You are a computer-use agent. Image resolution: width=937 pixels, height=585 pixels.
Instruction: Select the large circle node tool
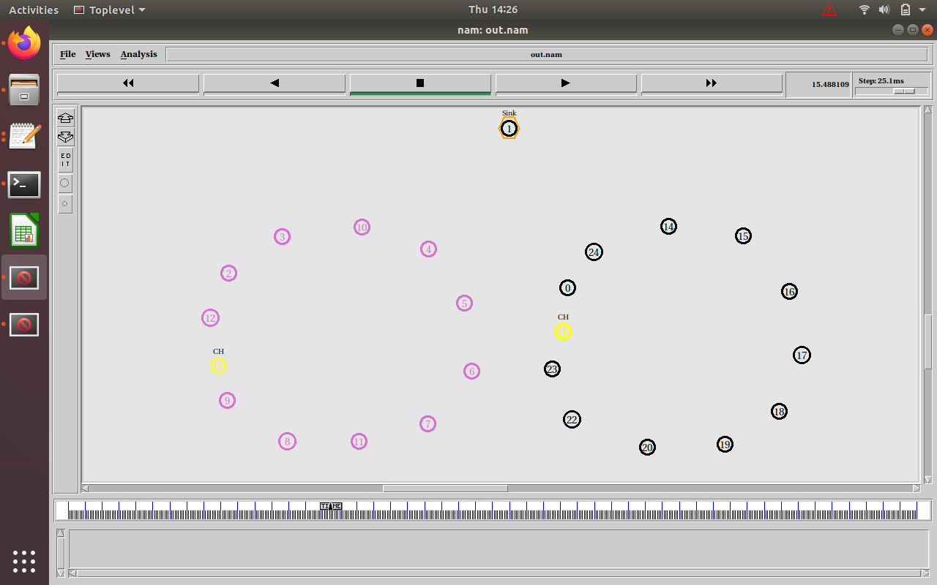65,183
